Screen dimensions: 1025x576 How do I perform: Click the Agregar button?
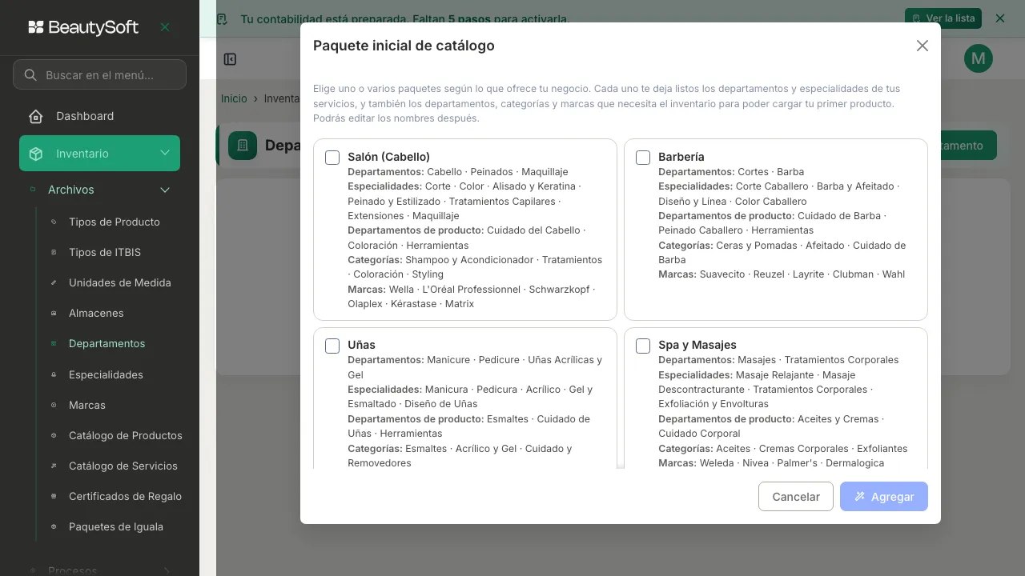(884, 497)
